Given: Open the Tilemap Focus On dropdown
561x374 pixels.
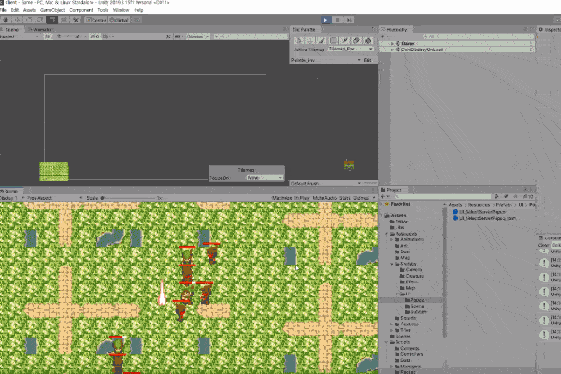Looking at the screenshot, I should [266, 177].
